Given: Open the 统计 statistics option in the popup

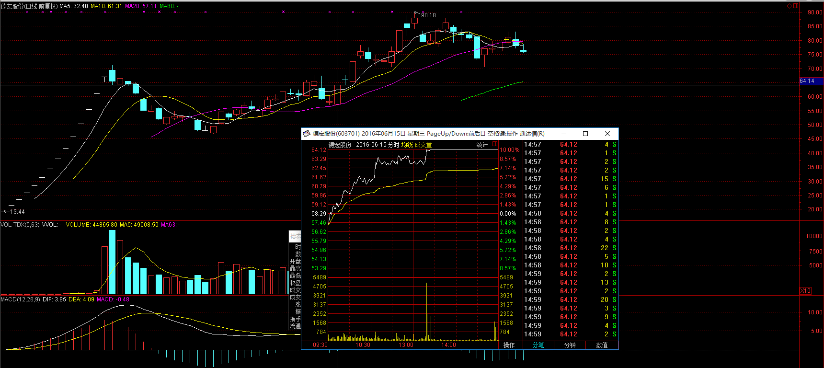Looking at the screenshot, I should (482, 145).
